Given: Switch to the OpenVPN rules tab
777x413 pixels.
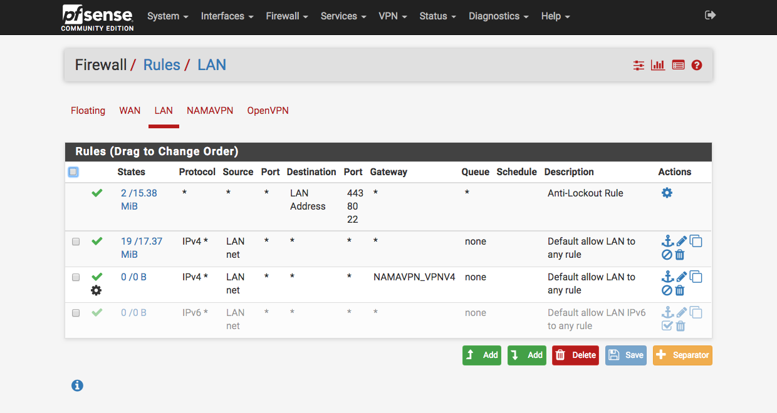Looking at the screenshot, I should coord(268,111).
